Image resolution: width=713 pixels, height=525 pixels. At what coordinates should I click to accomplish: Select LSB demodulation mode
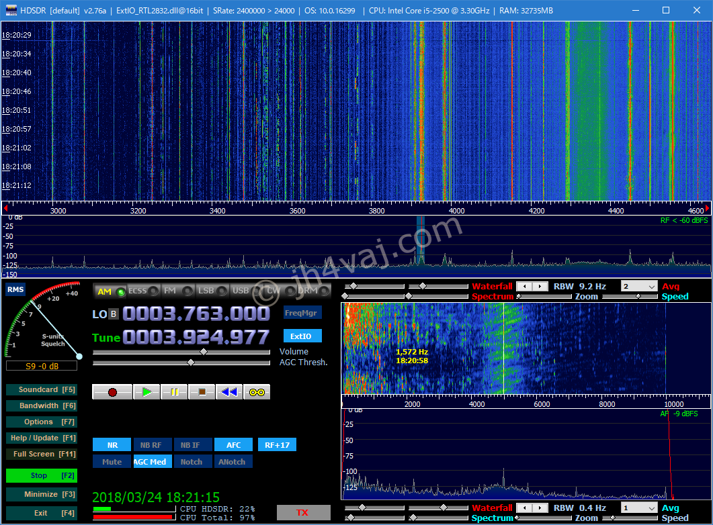[x=212, y=291]
